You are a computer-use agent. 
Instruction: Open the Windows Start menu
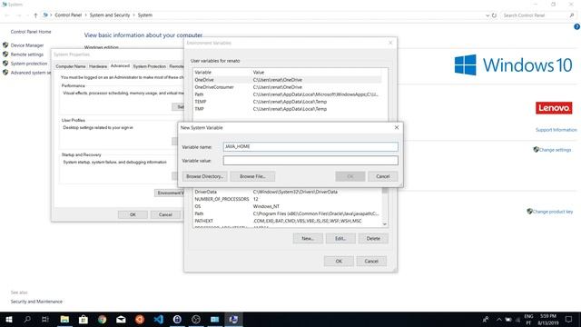[8, 319]
